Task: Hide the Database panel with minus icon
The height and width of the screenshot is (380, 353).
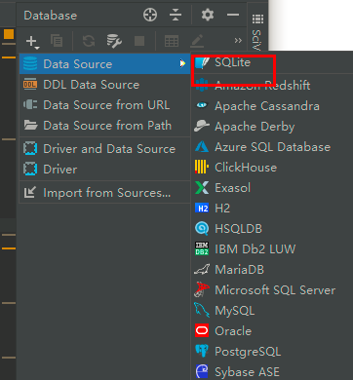Action: coord(233,15)
